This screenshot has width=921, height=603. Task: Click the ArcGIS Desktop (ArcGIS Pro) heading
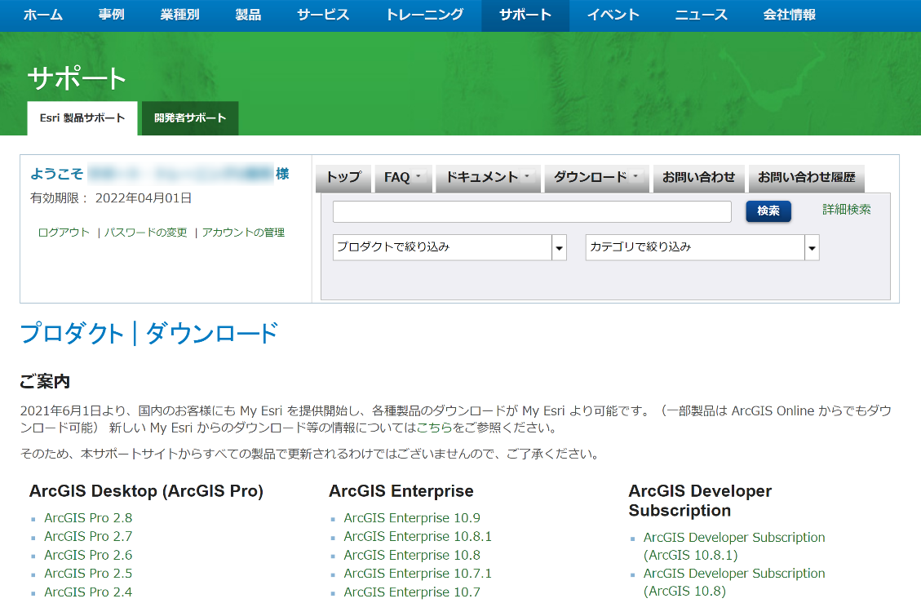146,491
